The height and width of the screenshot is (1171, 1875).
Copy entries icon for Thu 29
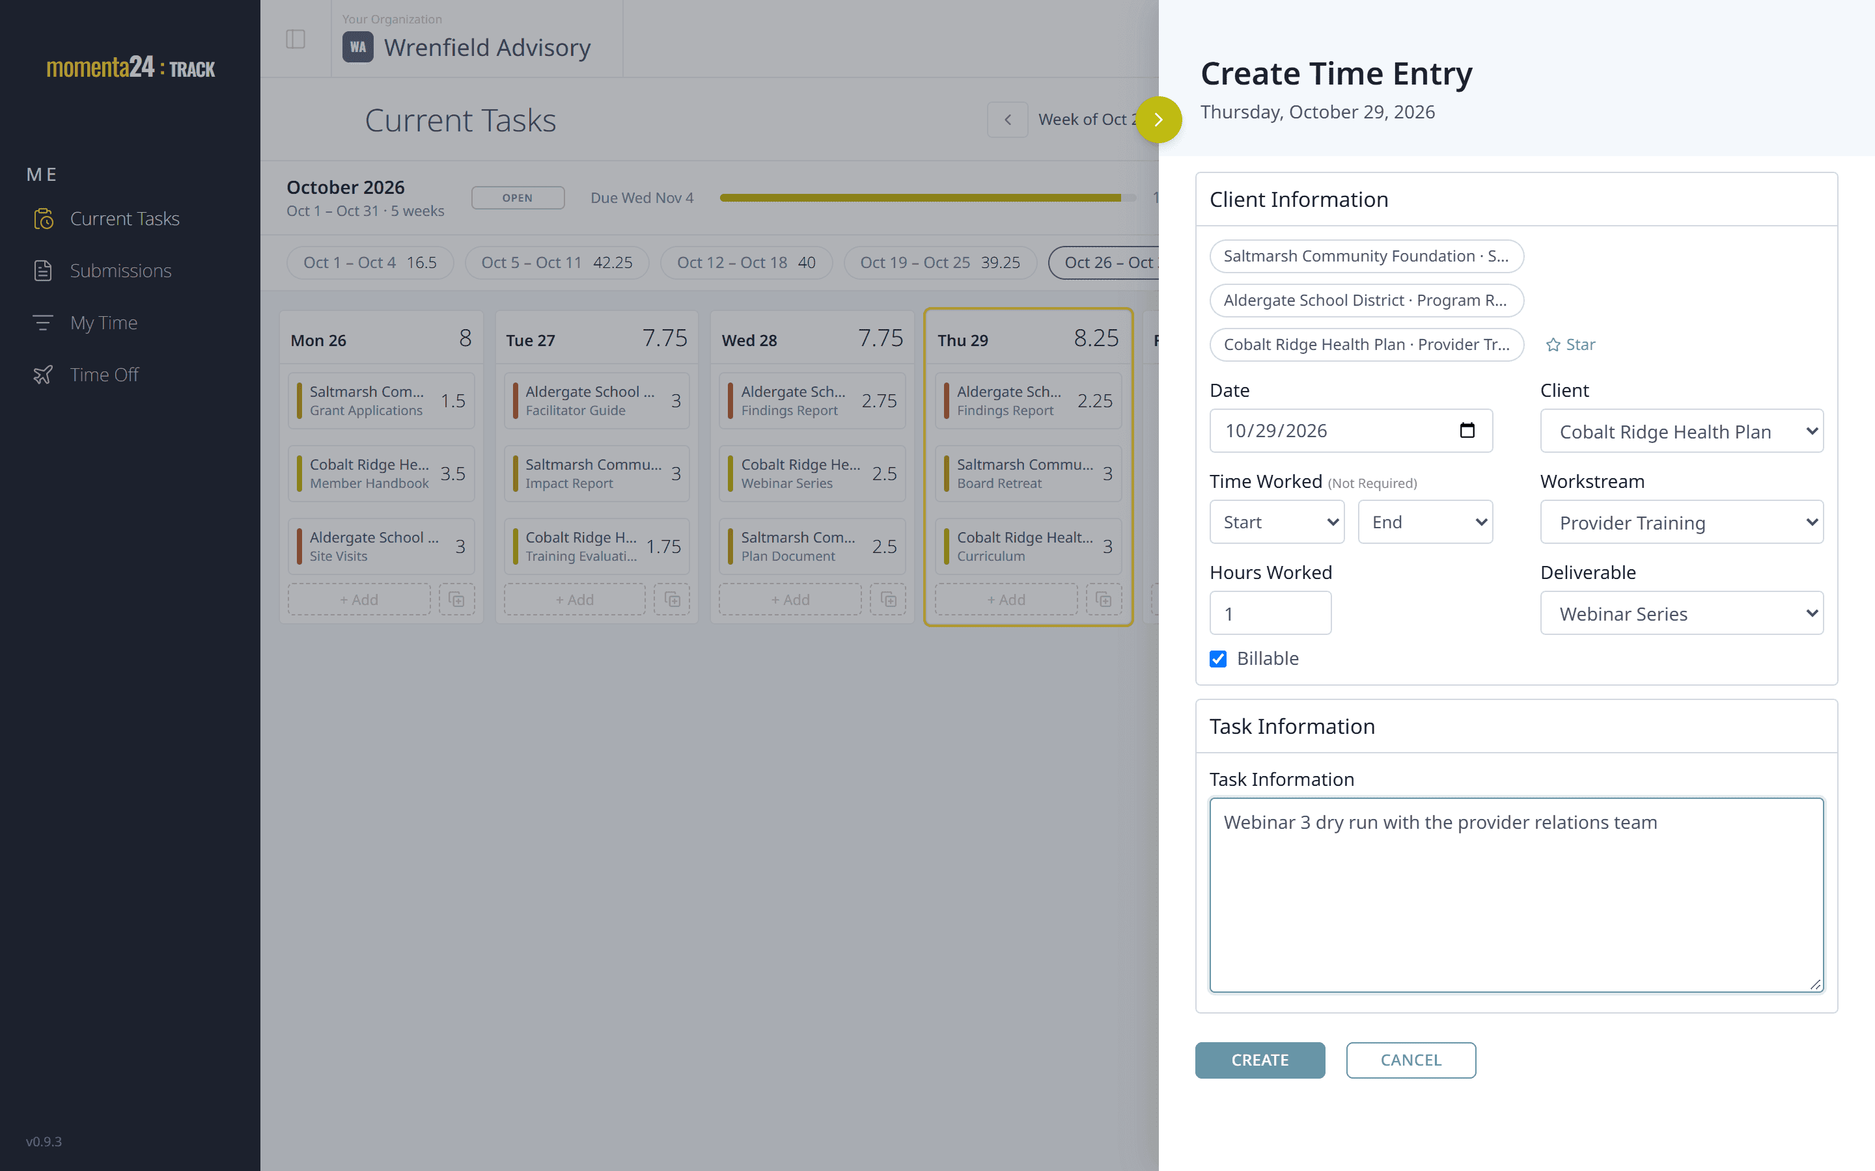1104,599
